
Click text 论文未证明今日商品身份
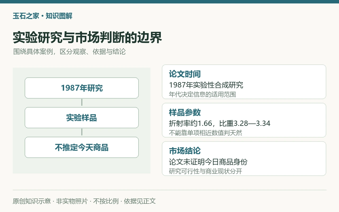click(208, 162)
